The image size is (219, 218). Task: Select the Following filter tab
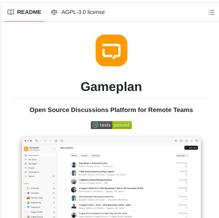coord(95,156)
